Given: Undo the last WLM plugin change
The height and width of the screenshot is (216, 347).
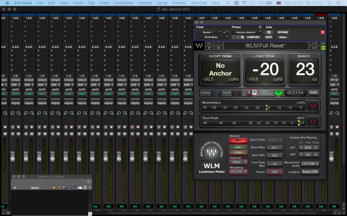Looking at the screenshot, I should [x=209, y=44].
